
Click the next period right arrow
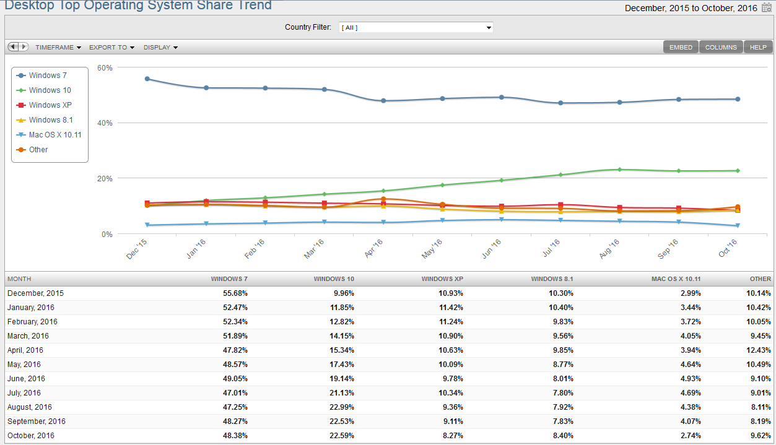click(x=24, y=47)
